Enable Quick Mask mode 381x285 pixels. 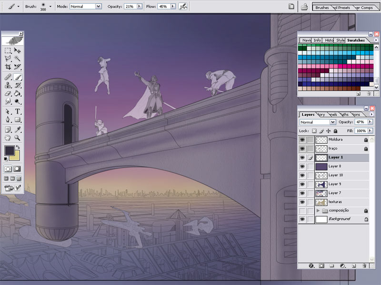click(x=17, y=169)
